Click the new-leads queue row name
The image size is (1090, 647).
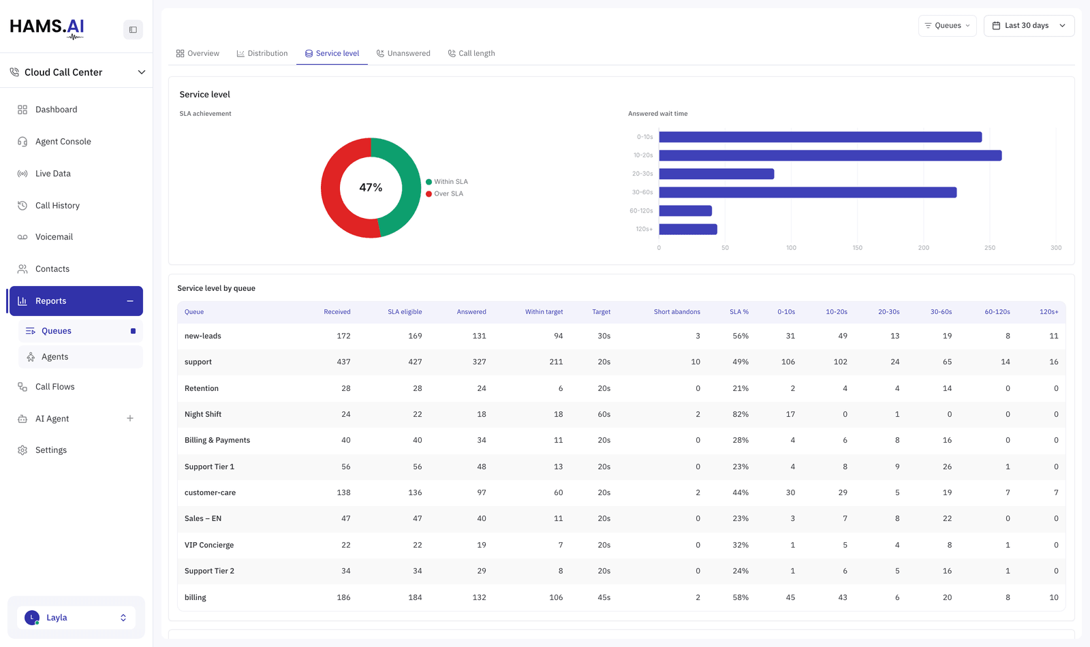coord(203,336)
